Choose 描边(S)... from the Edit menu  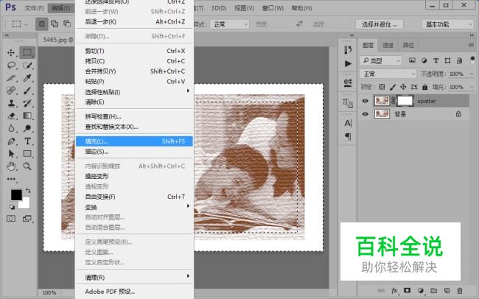pos(134,152)
